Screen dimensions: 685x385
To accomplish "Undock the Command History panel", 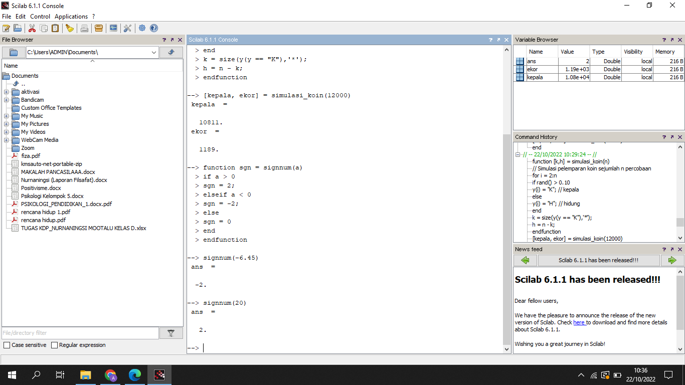I will point(672,137).
